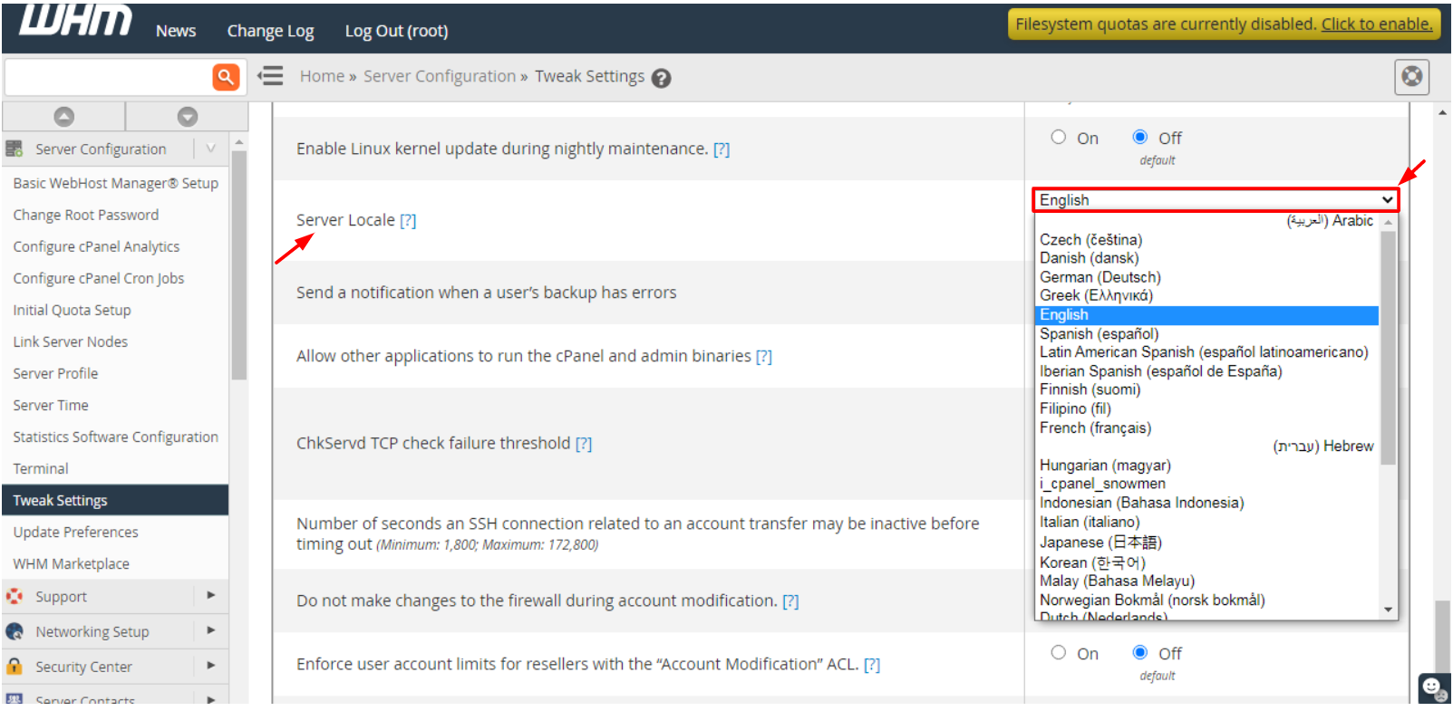This screenshot has height=711, width=1453.
Task: Open Statistics Software Configuration
Action: [x=116, y=437]
